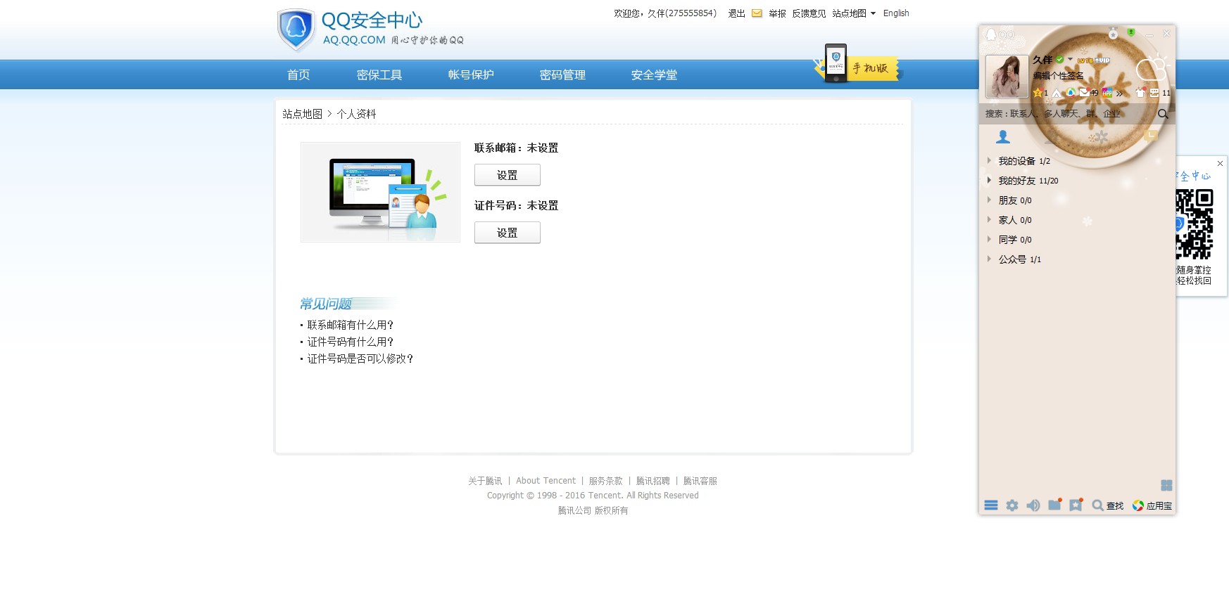The image size is (1229, 601).
Task: Click the green online status check icon
Action: (1059, 60)
